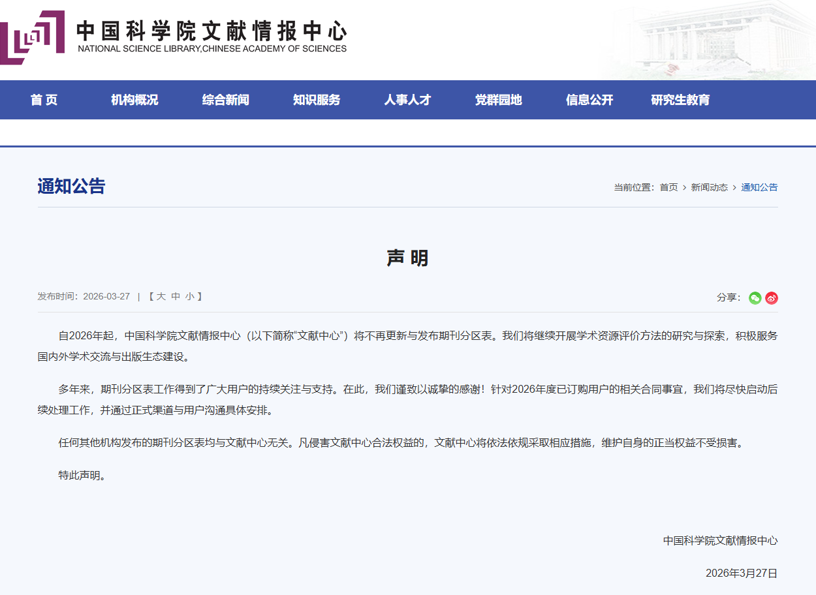The height and width of the screenshot is (595, 816).
Task: Go to 综合新闻 in navigation bar
Action: point(225,100)
